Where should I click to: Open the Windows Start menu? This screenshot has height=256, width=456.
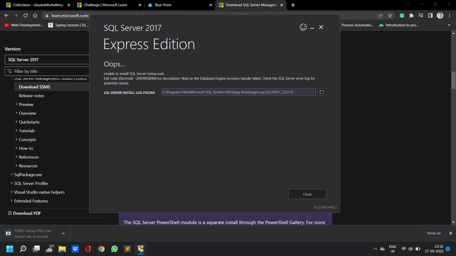(10, 249)
